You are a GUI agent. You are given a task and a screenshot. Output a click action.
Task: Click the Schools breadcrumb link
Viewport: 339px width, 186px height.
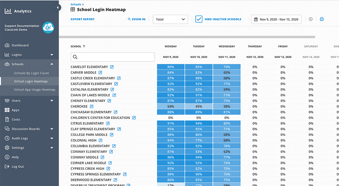76,4
